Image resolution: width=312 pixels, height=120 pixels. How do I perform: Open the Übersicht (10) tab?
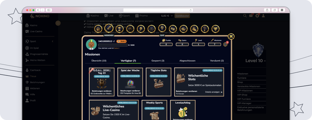(99, 61)
